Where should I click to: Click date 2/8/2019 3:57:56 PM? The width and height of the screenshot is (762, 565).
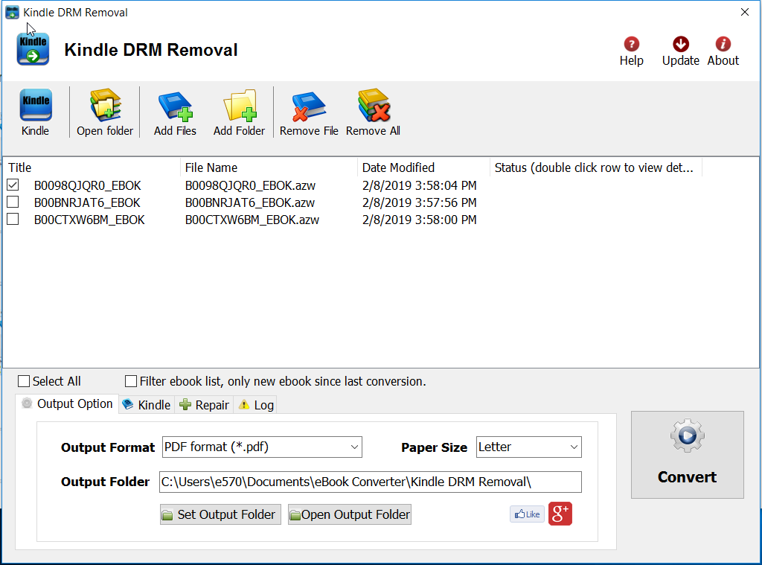(x=420, y=202)
